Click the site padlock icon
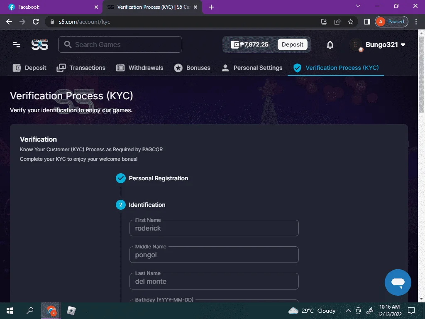This screenshot has width=425, height=319. [x=52, y=22]
